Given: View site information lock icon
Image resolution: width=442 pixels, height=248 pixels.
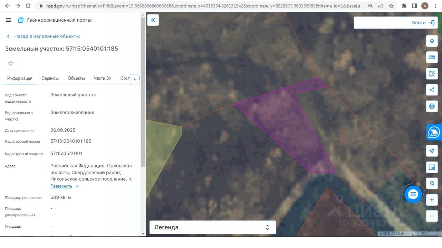Looking at the screenshot, I should (x=41, y=6).
